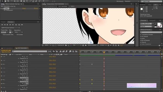Screen dimensions: 163x92
Task: Toggle the transparency grid button in viewer
Action: tap(86, 45)
